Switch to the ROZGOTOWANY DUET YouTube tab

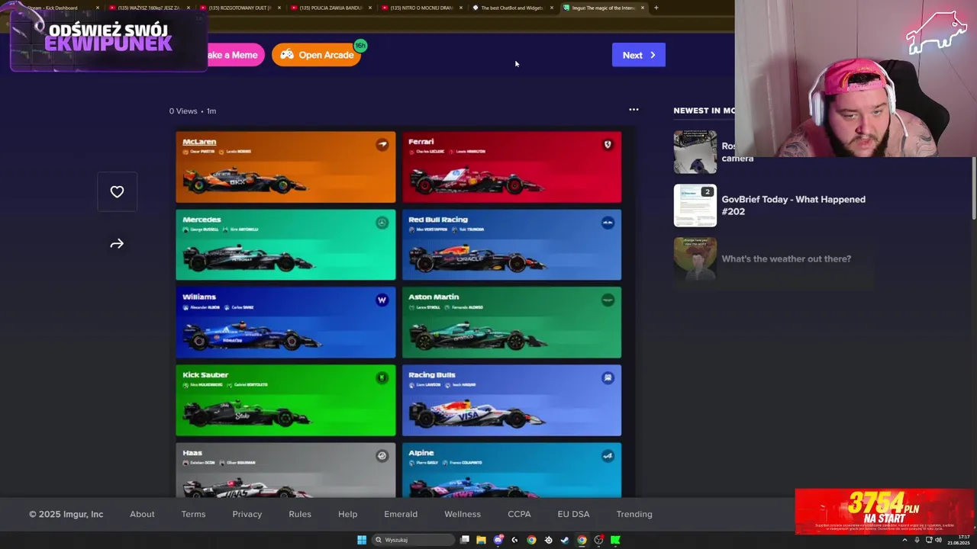240,8
